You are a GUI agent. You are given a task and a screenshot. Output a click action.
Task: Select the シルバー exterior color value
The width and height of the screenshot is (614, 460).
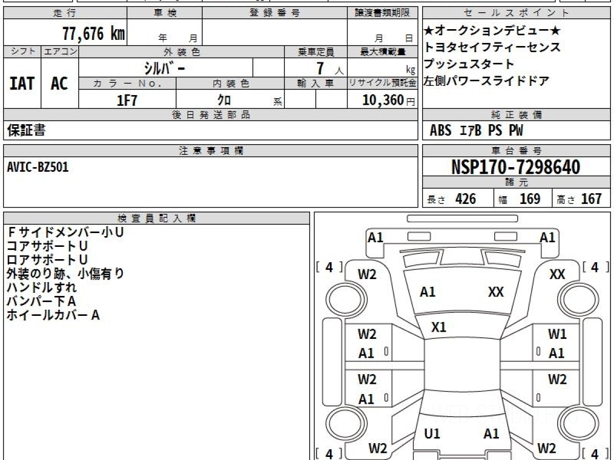click(164, 67)
